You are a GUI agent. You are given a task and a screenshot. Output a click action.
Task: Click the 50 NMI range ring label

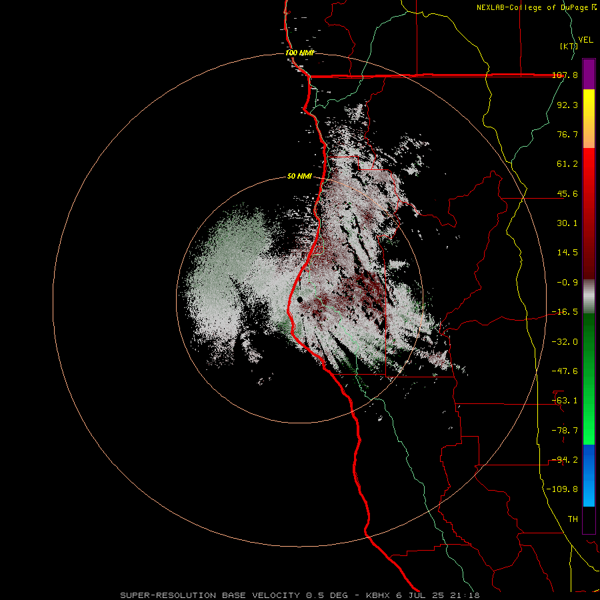tap(299, 176)
